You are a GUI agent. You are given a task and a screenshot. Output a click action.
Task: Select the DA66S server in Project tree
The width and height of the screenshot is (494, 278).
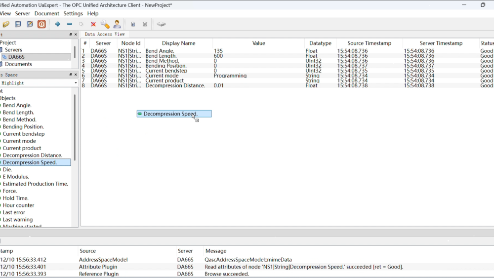pos(16,57)
